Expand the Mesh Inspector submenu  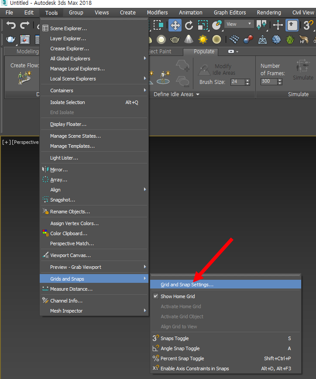click(94, 311)
